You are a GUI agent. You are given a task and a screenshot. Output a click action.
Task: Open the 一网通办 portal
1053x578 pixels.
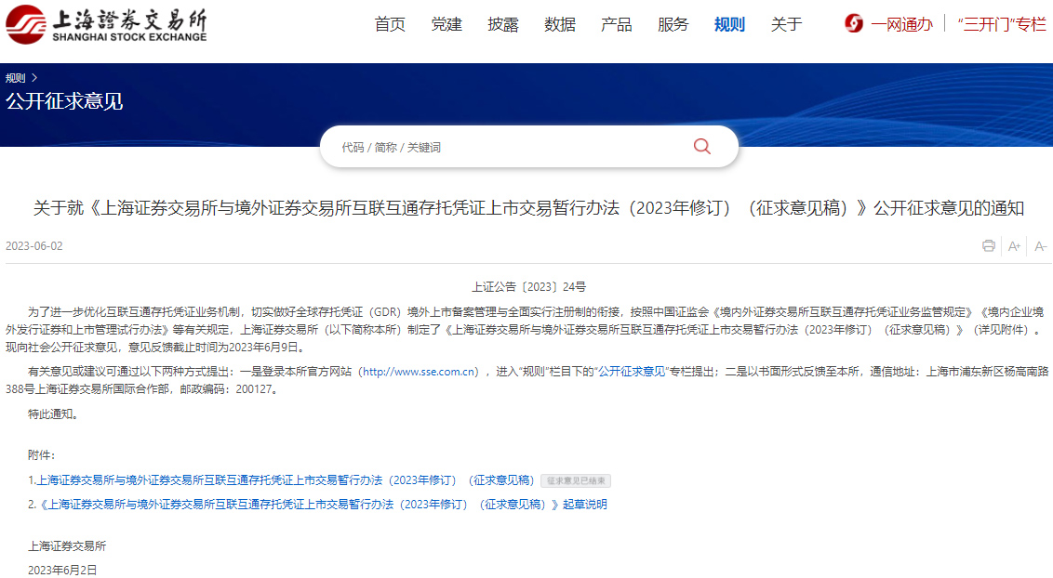pos(902,24)
